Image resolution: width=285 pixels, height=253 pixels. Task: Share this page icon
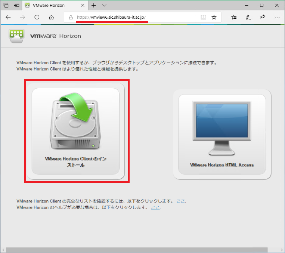[x=263, y=17]
